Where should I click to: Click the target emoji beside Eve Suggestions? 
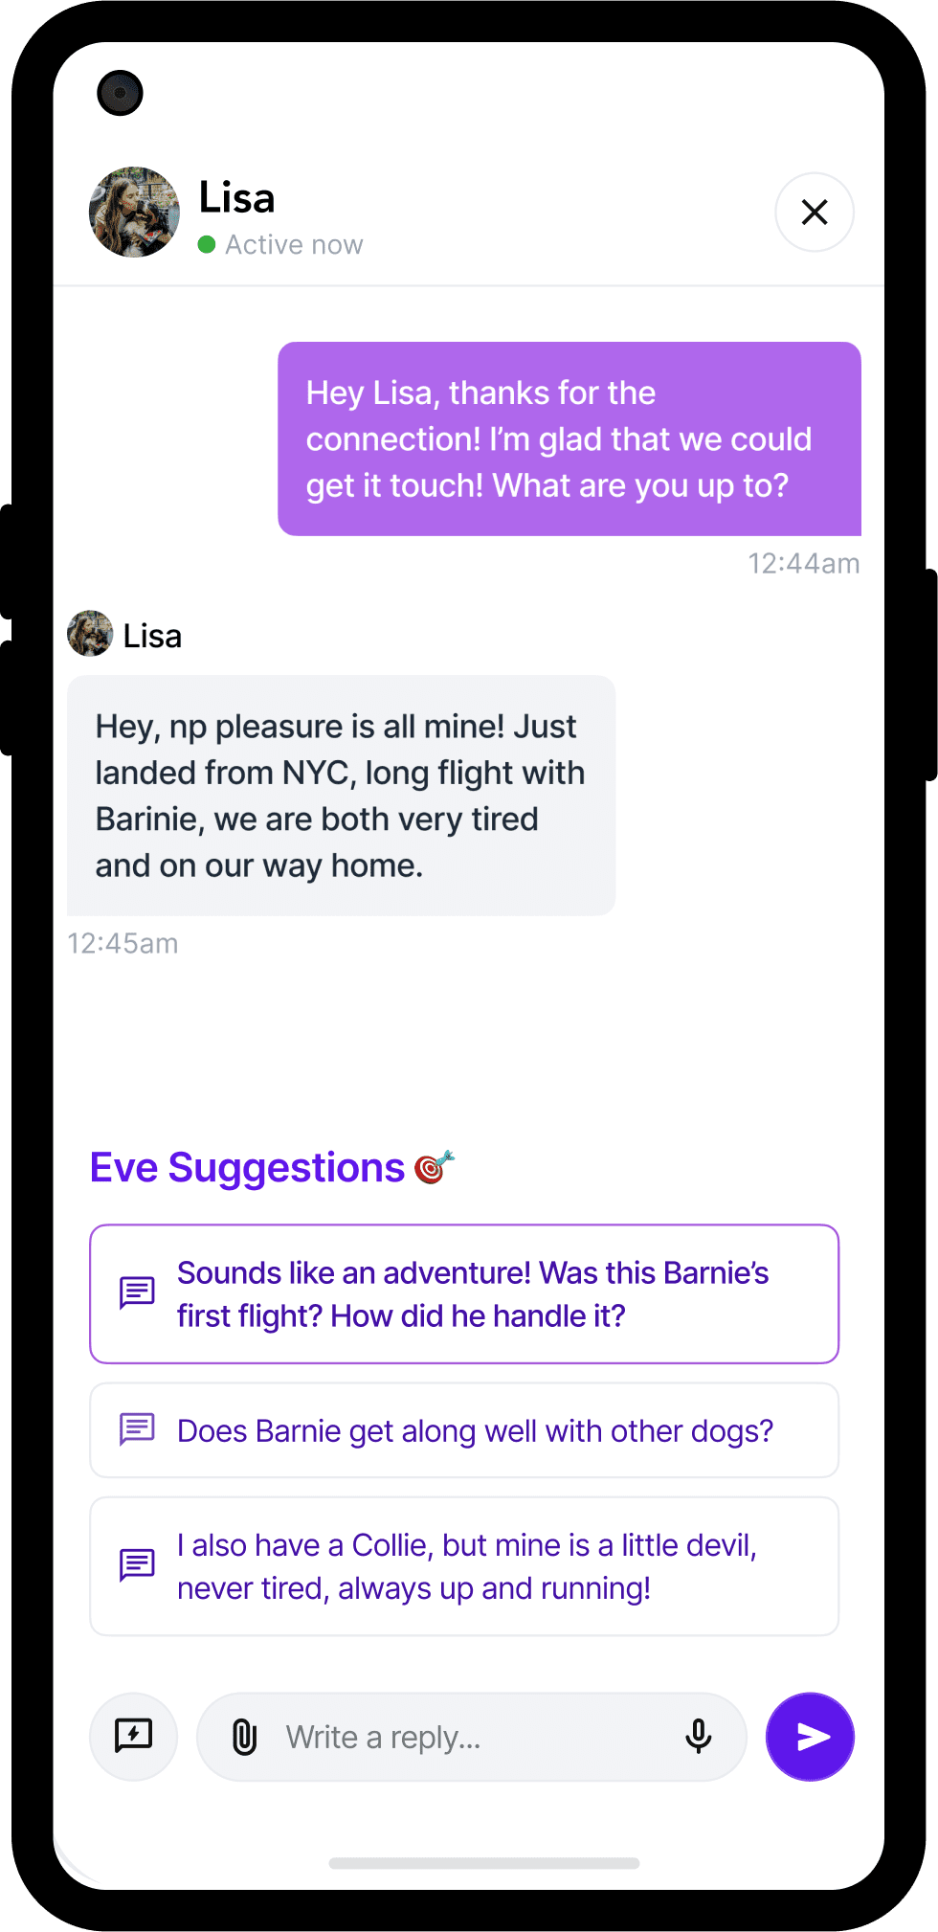coord(435,1168)
